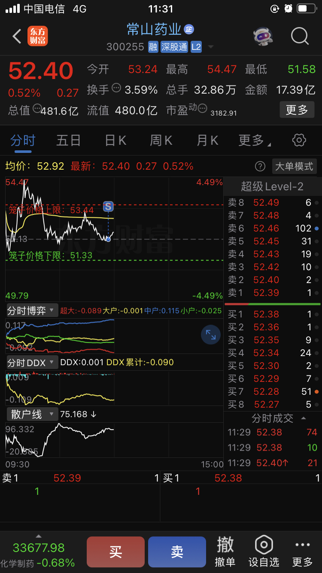
Task: Tap the 52.40 current price
Action: pos(41,71)
